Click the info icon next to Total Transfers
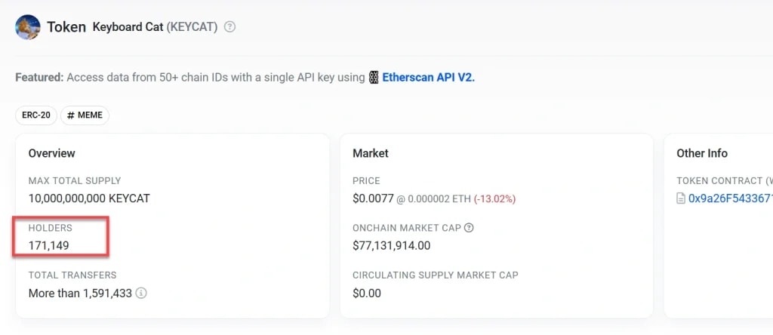Image resolution: width=773 pixels, height=335 pixels. (141, 293)
